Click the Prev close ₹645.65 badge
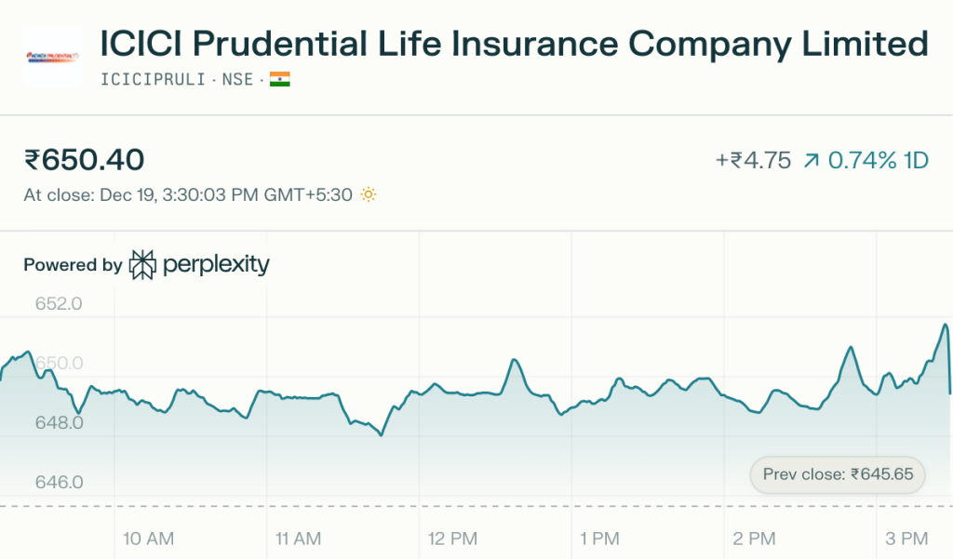This screenshot has width=953, height=559. click(x=838, y=474)
